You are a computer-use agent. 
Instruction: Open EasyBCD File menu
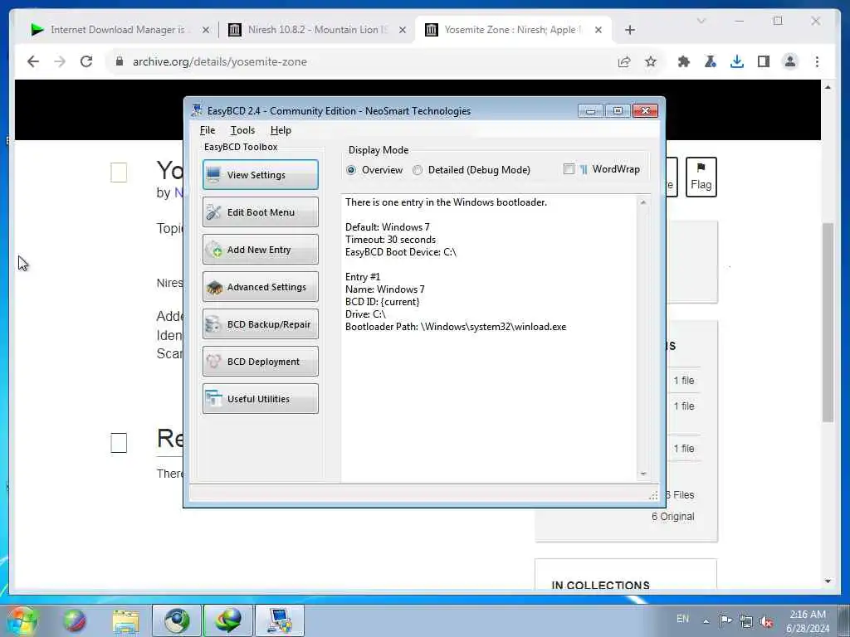(207, 130)
